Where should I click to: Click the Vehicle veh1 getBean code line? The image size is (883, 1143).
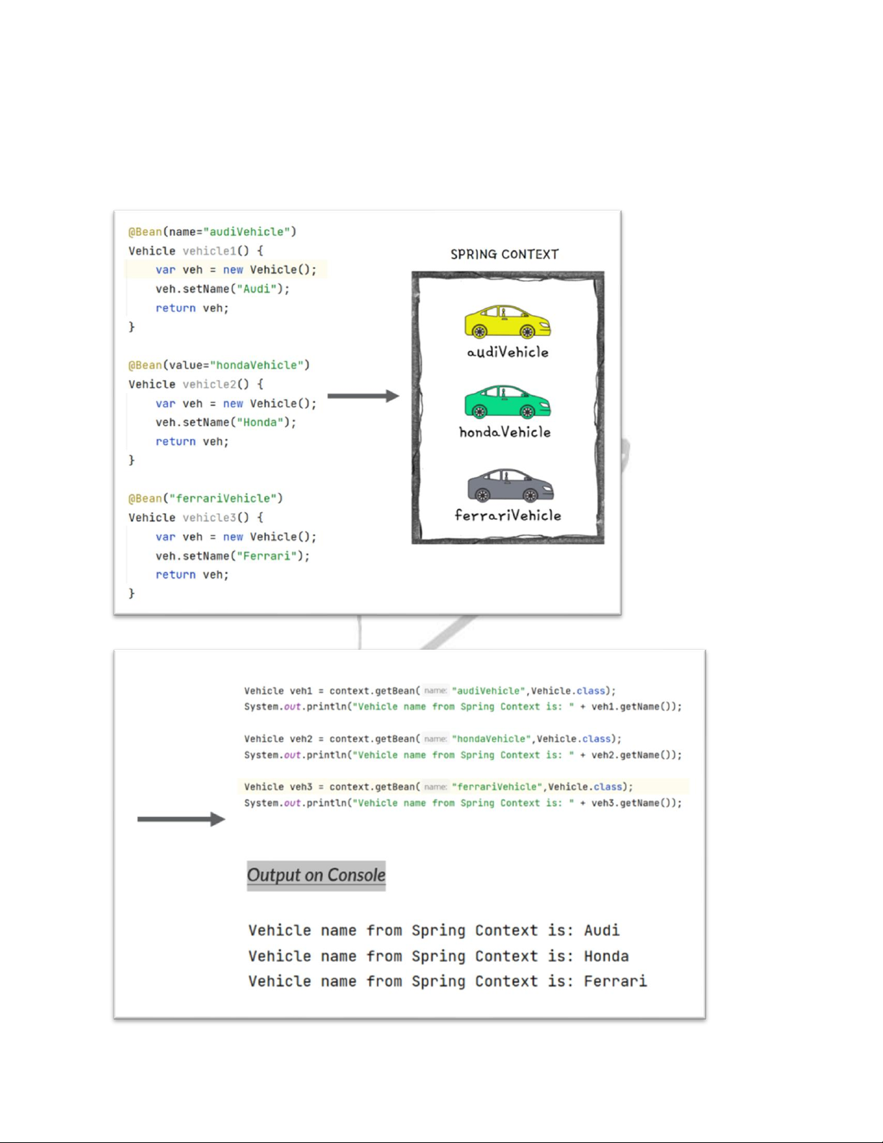430,691
